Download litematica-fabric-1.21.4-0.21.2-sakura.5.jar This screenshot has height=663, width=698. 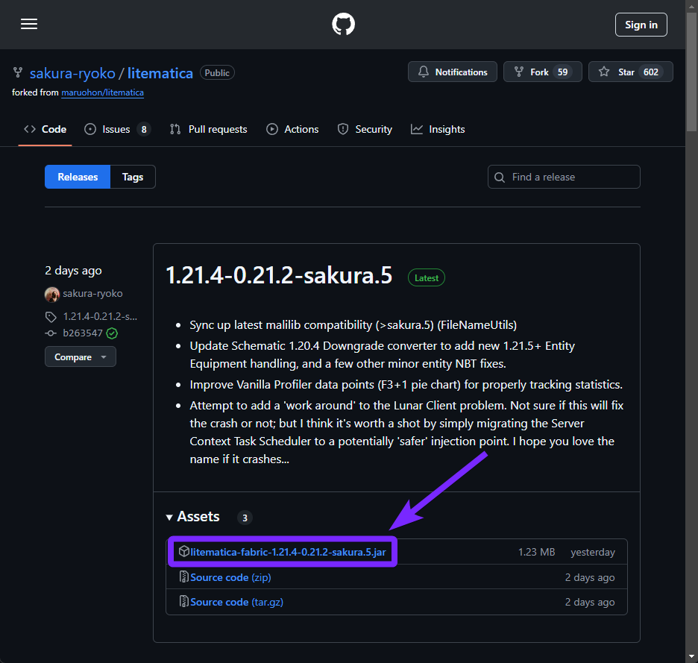290,552
